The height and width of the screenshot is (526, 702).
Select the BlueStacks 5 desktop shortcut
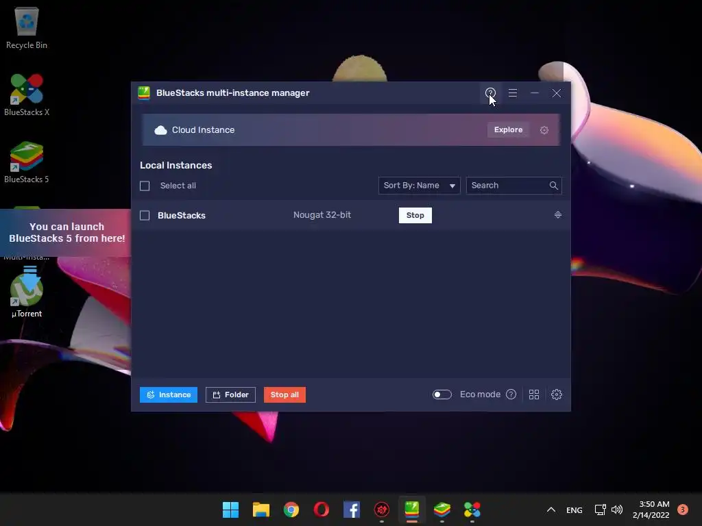click(27, 162)
